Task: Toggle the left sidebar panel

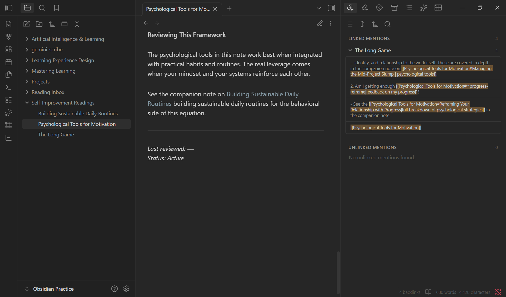Action: click(9, 8)
